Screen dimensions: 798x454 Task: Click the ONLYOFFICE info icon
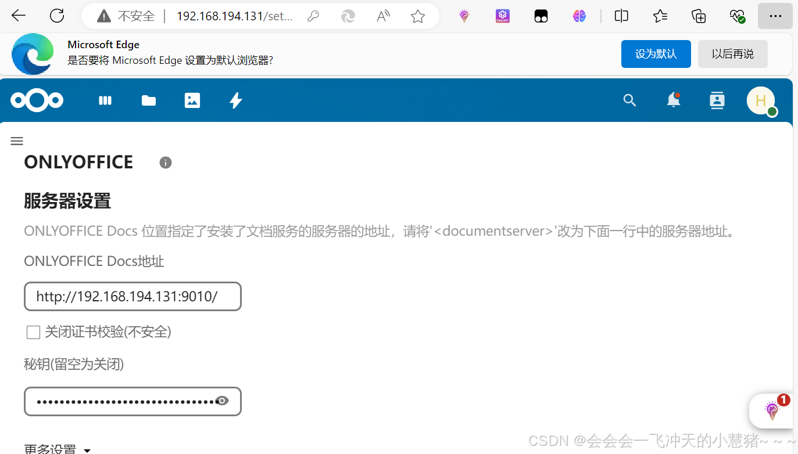[x=165, y=163]
